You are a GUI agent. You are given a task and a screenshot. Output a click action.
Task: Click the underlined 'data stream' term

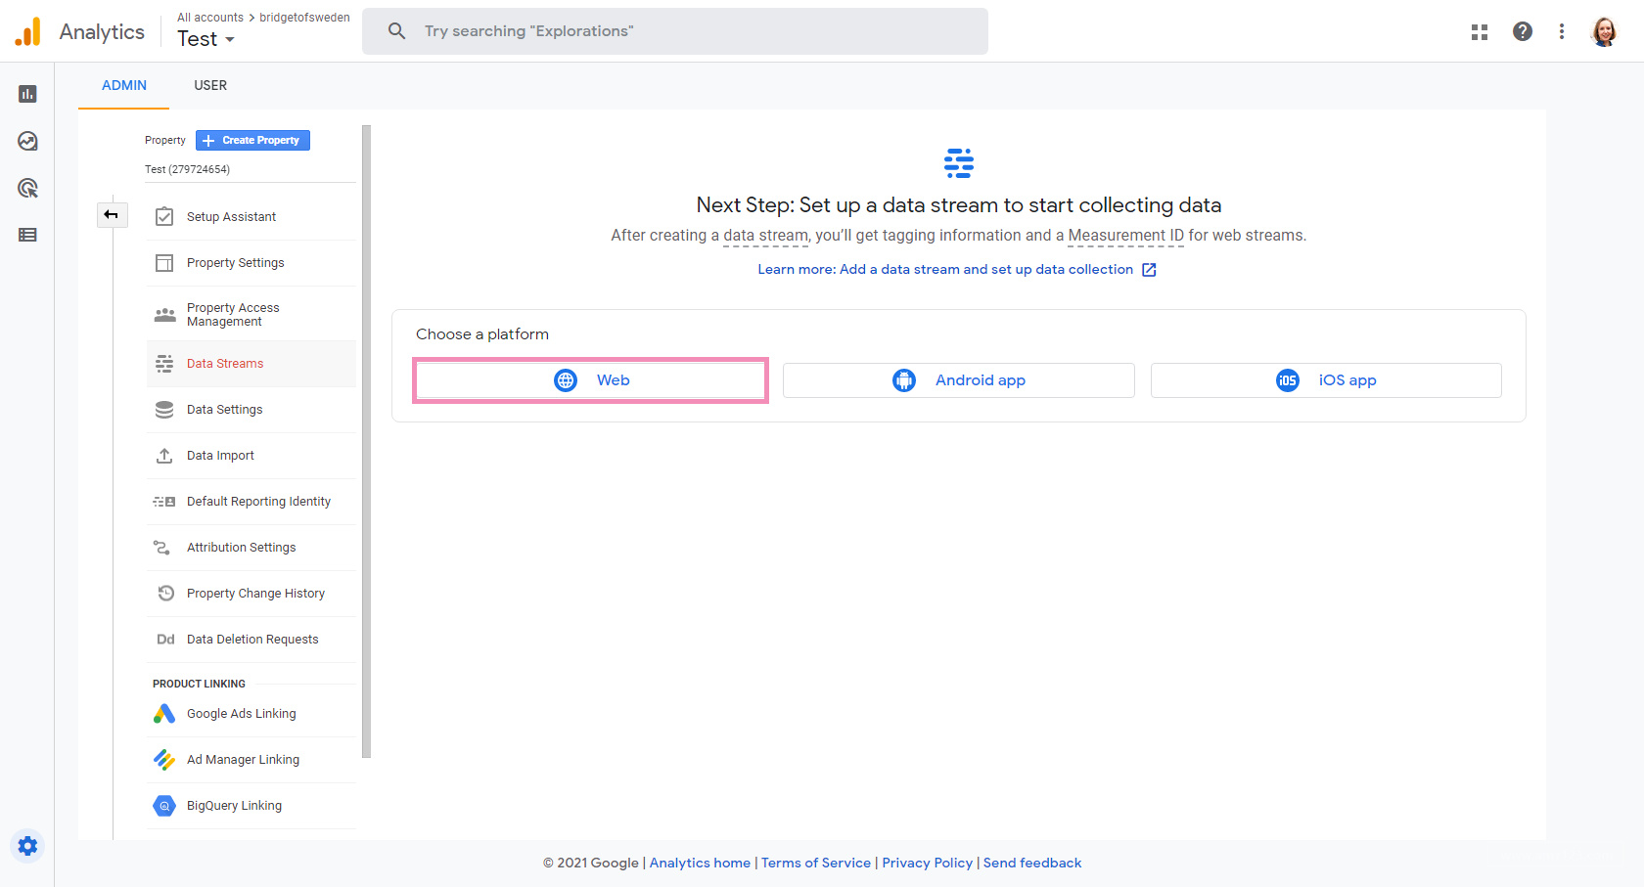tap(766, 236)
